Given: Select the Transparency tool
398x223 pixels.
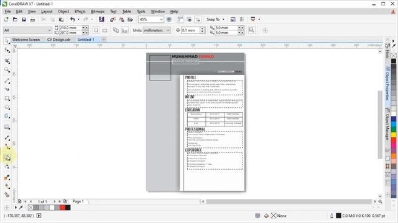Looking at the screenshot, I should click(7, 167).
